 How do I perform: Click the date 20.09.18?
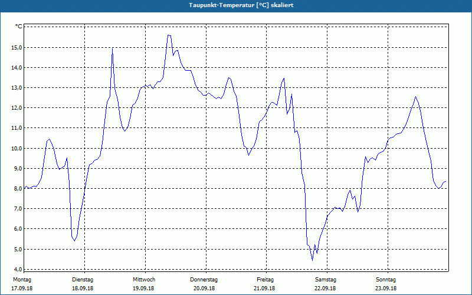click(204, 289)
